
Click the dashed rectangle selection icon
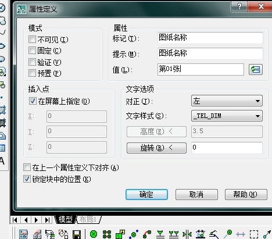(x=254, y=234)
